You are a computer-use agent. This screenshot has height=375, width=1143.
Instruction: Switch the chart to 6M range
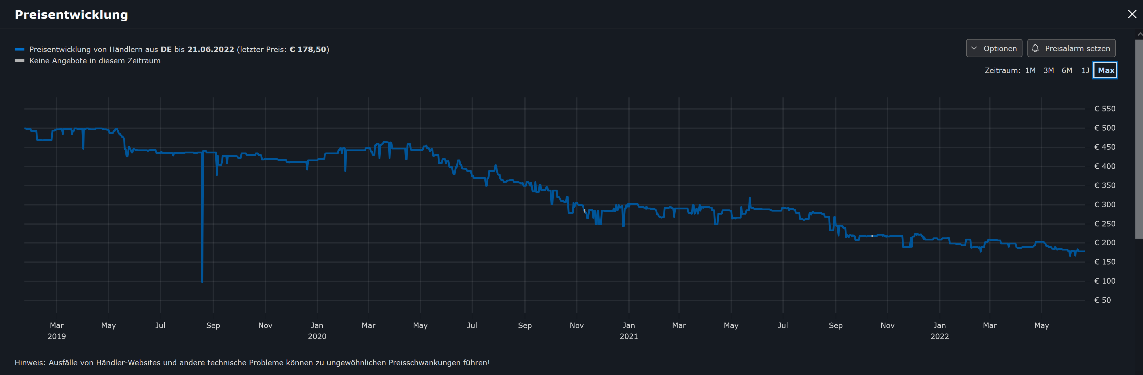click(1067, 70)
